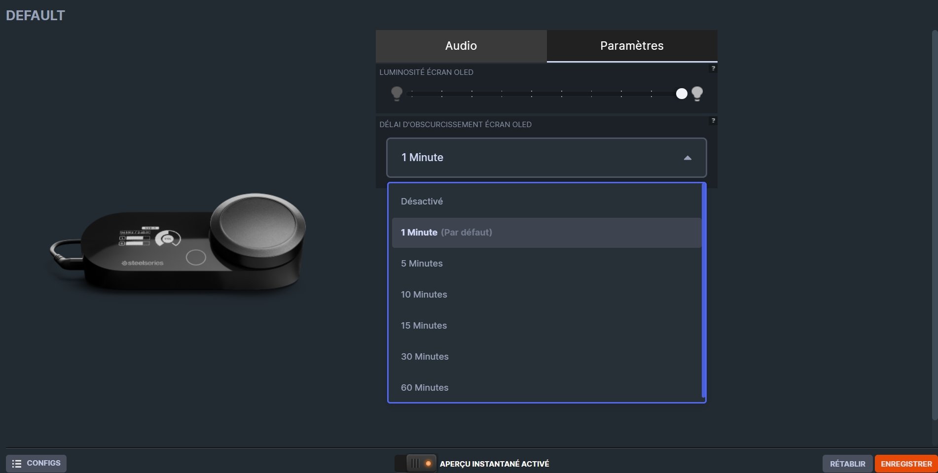Pick the 10 Minutes option
This screenshot has width=938, height=473.
546,295
